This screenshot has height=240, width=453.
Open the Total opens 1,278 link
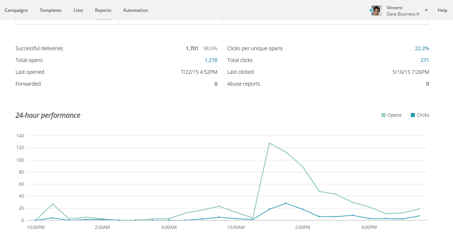pyautogui.click(x=211, y=60)
